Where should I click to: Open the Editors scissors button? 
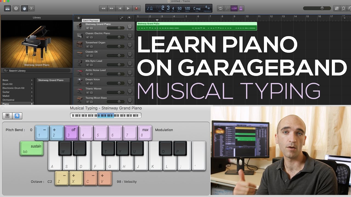(31, 8)
